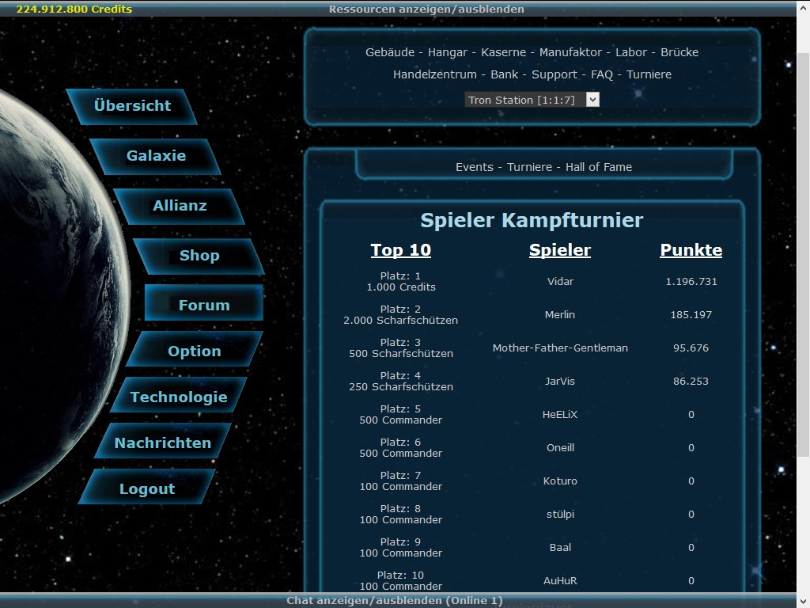Image resolution: width=810 pixels, height=608 pixels.
Task: Go to Handelzentrum
Action: [435, 74]
